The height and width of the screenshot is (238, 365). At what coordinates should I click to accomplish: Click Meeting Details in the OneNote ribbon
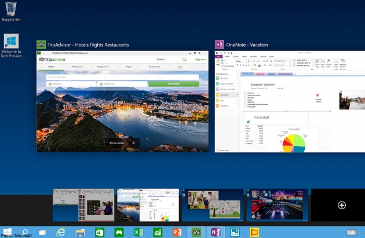343,64
